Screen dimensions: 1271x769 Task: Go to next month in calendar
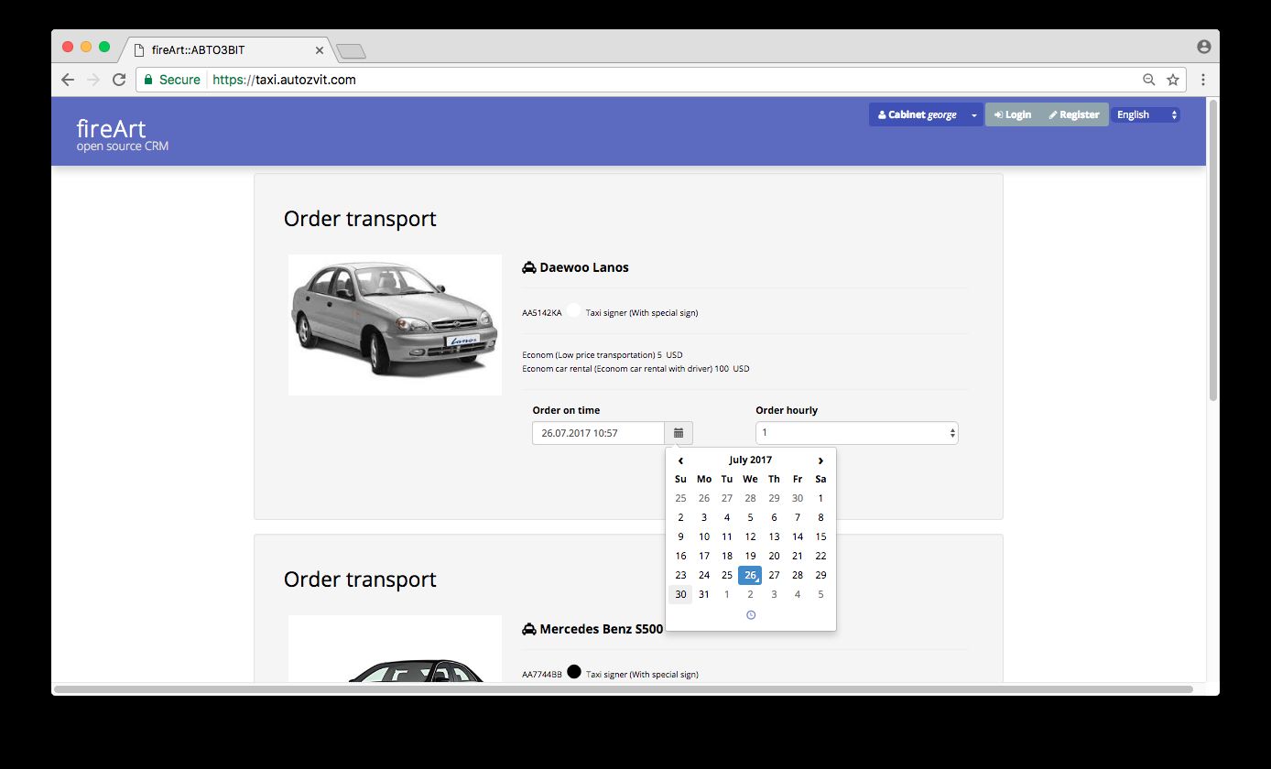coord(820,460)
